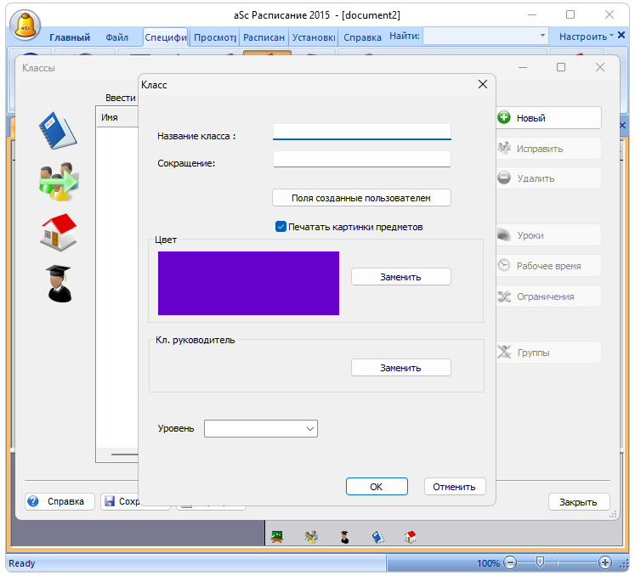Click the Отменить button

(x=453, y=487)
